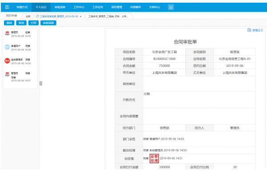
Task: Click the 付款方式 label cell
Action: [x=129, y=100]
